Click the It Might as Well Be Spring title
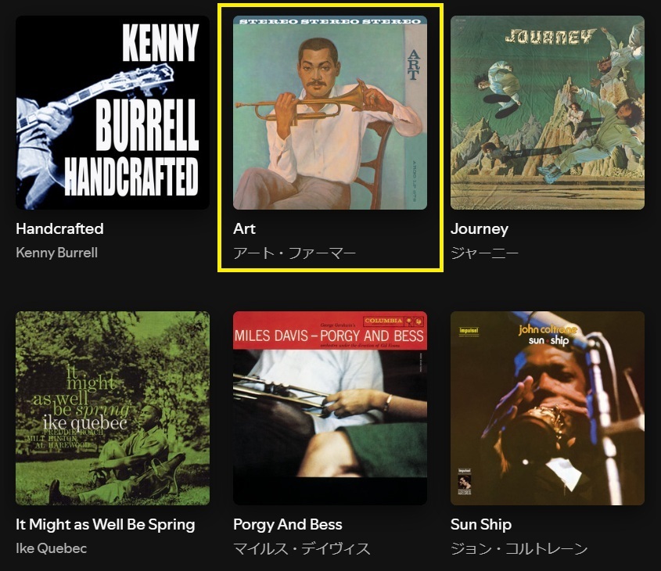The width and height of the screenshot is (661, 571). [x=106, y=525]
